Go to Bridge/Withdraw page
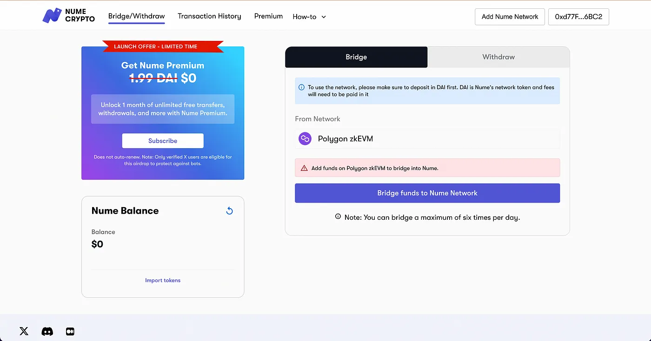The width and height of the screenshot is (651, 341). (x=137, y=16)
